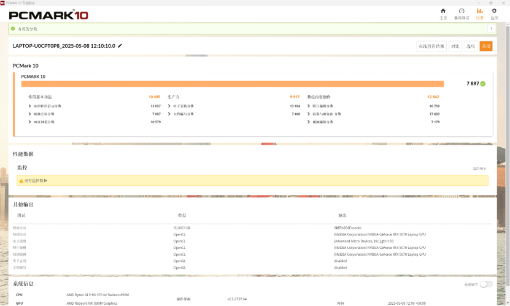Click the PCMark 10 logo
510x306 pixels.
[48, 15]
